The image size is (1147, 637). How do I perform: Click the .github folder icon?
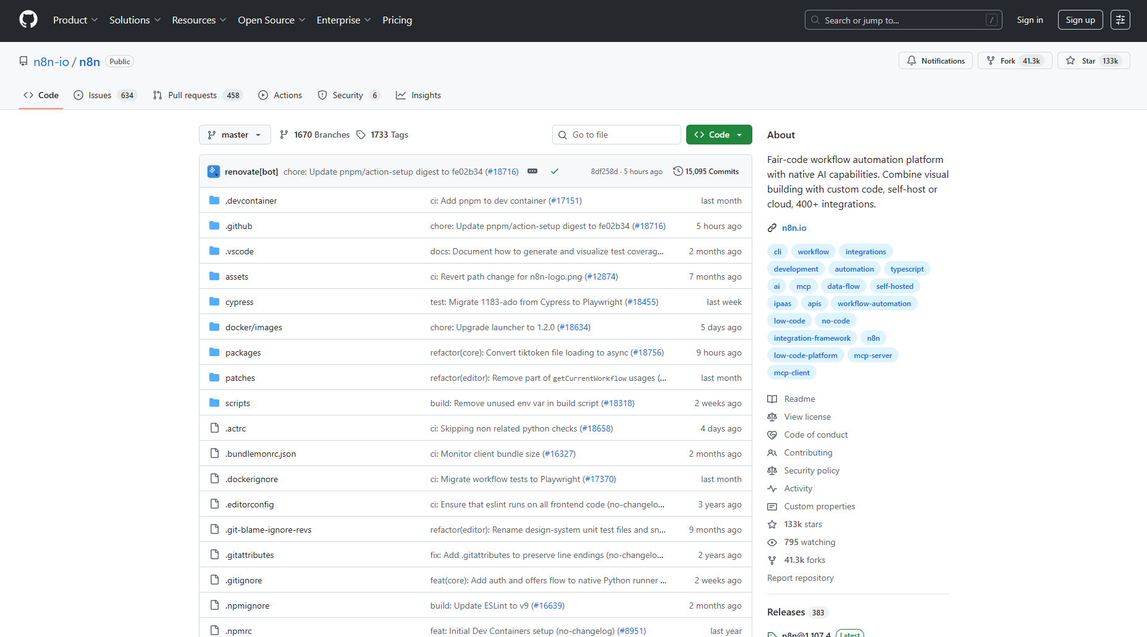pyautogui.click(x=214, y=225)
